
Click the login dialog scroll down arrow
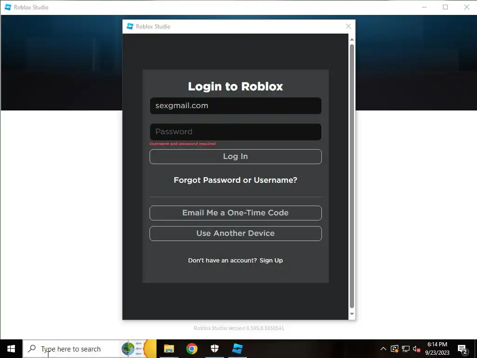[352, 314]
